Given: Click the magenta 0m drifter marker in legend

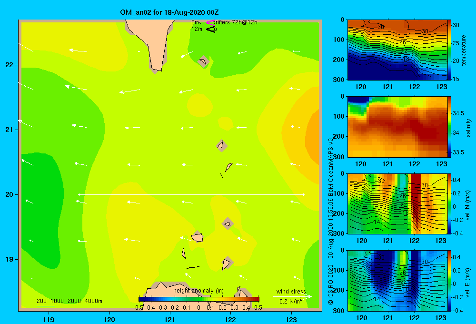Looking at the screenshot, I should pyautogui.click(x=210, y=22).
